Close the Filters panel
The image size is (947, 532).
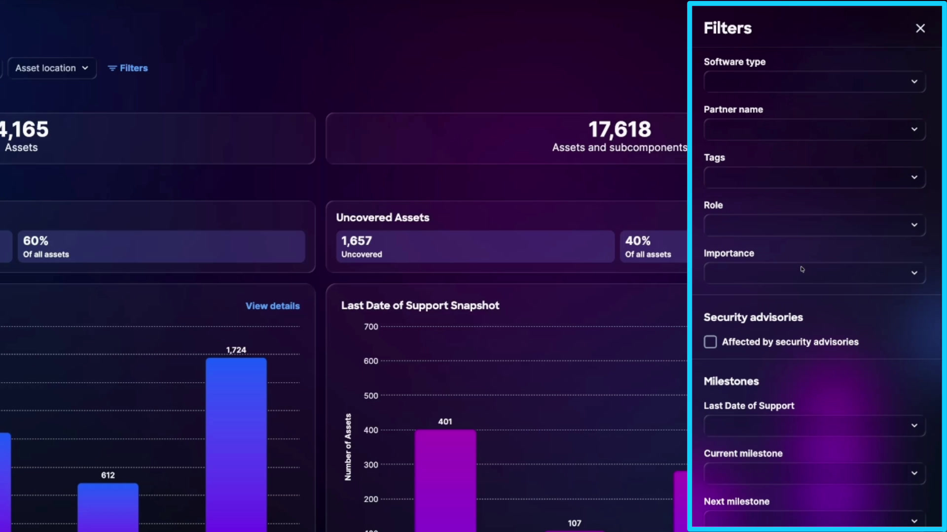[920, 28]
